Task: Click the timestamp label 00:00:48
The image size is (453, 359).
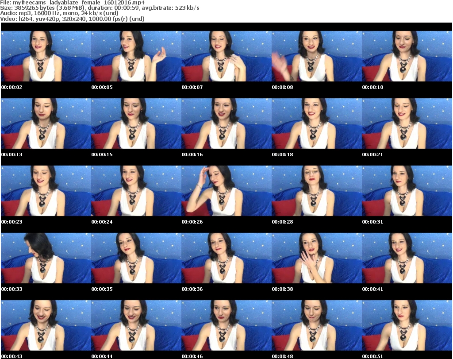Action: (x=282, y=356)
